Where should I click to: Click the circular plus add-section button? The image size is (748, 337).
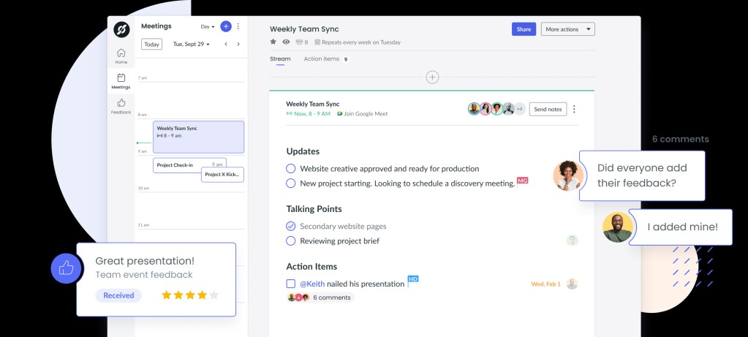click(x=432, y=77)
